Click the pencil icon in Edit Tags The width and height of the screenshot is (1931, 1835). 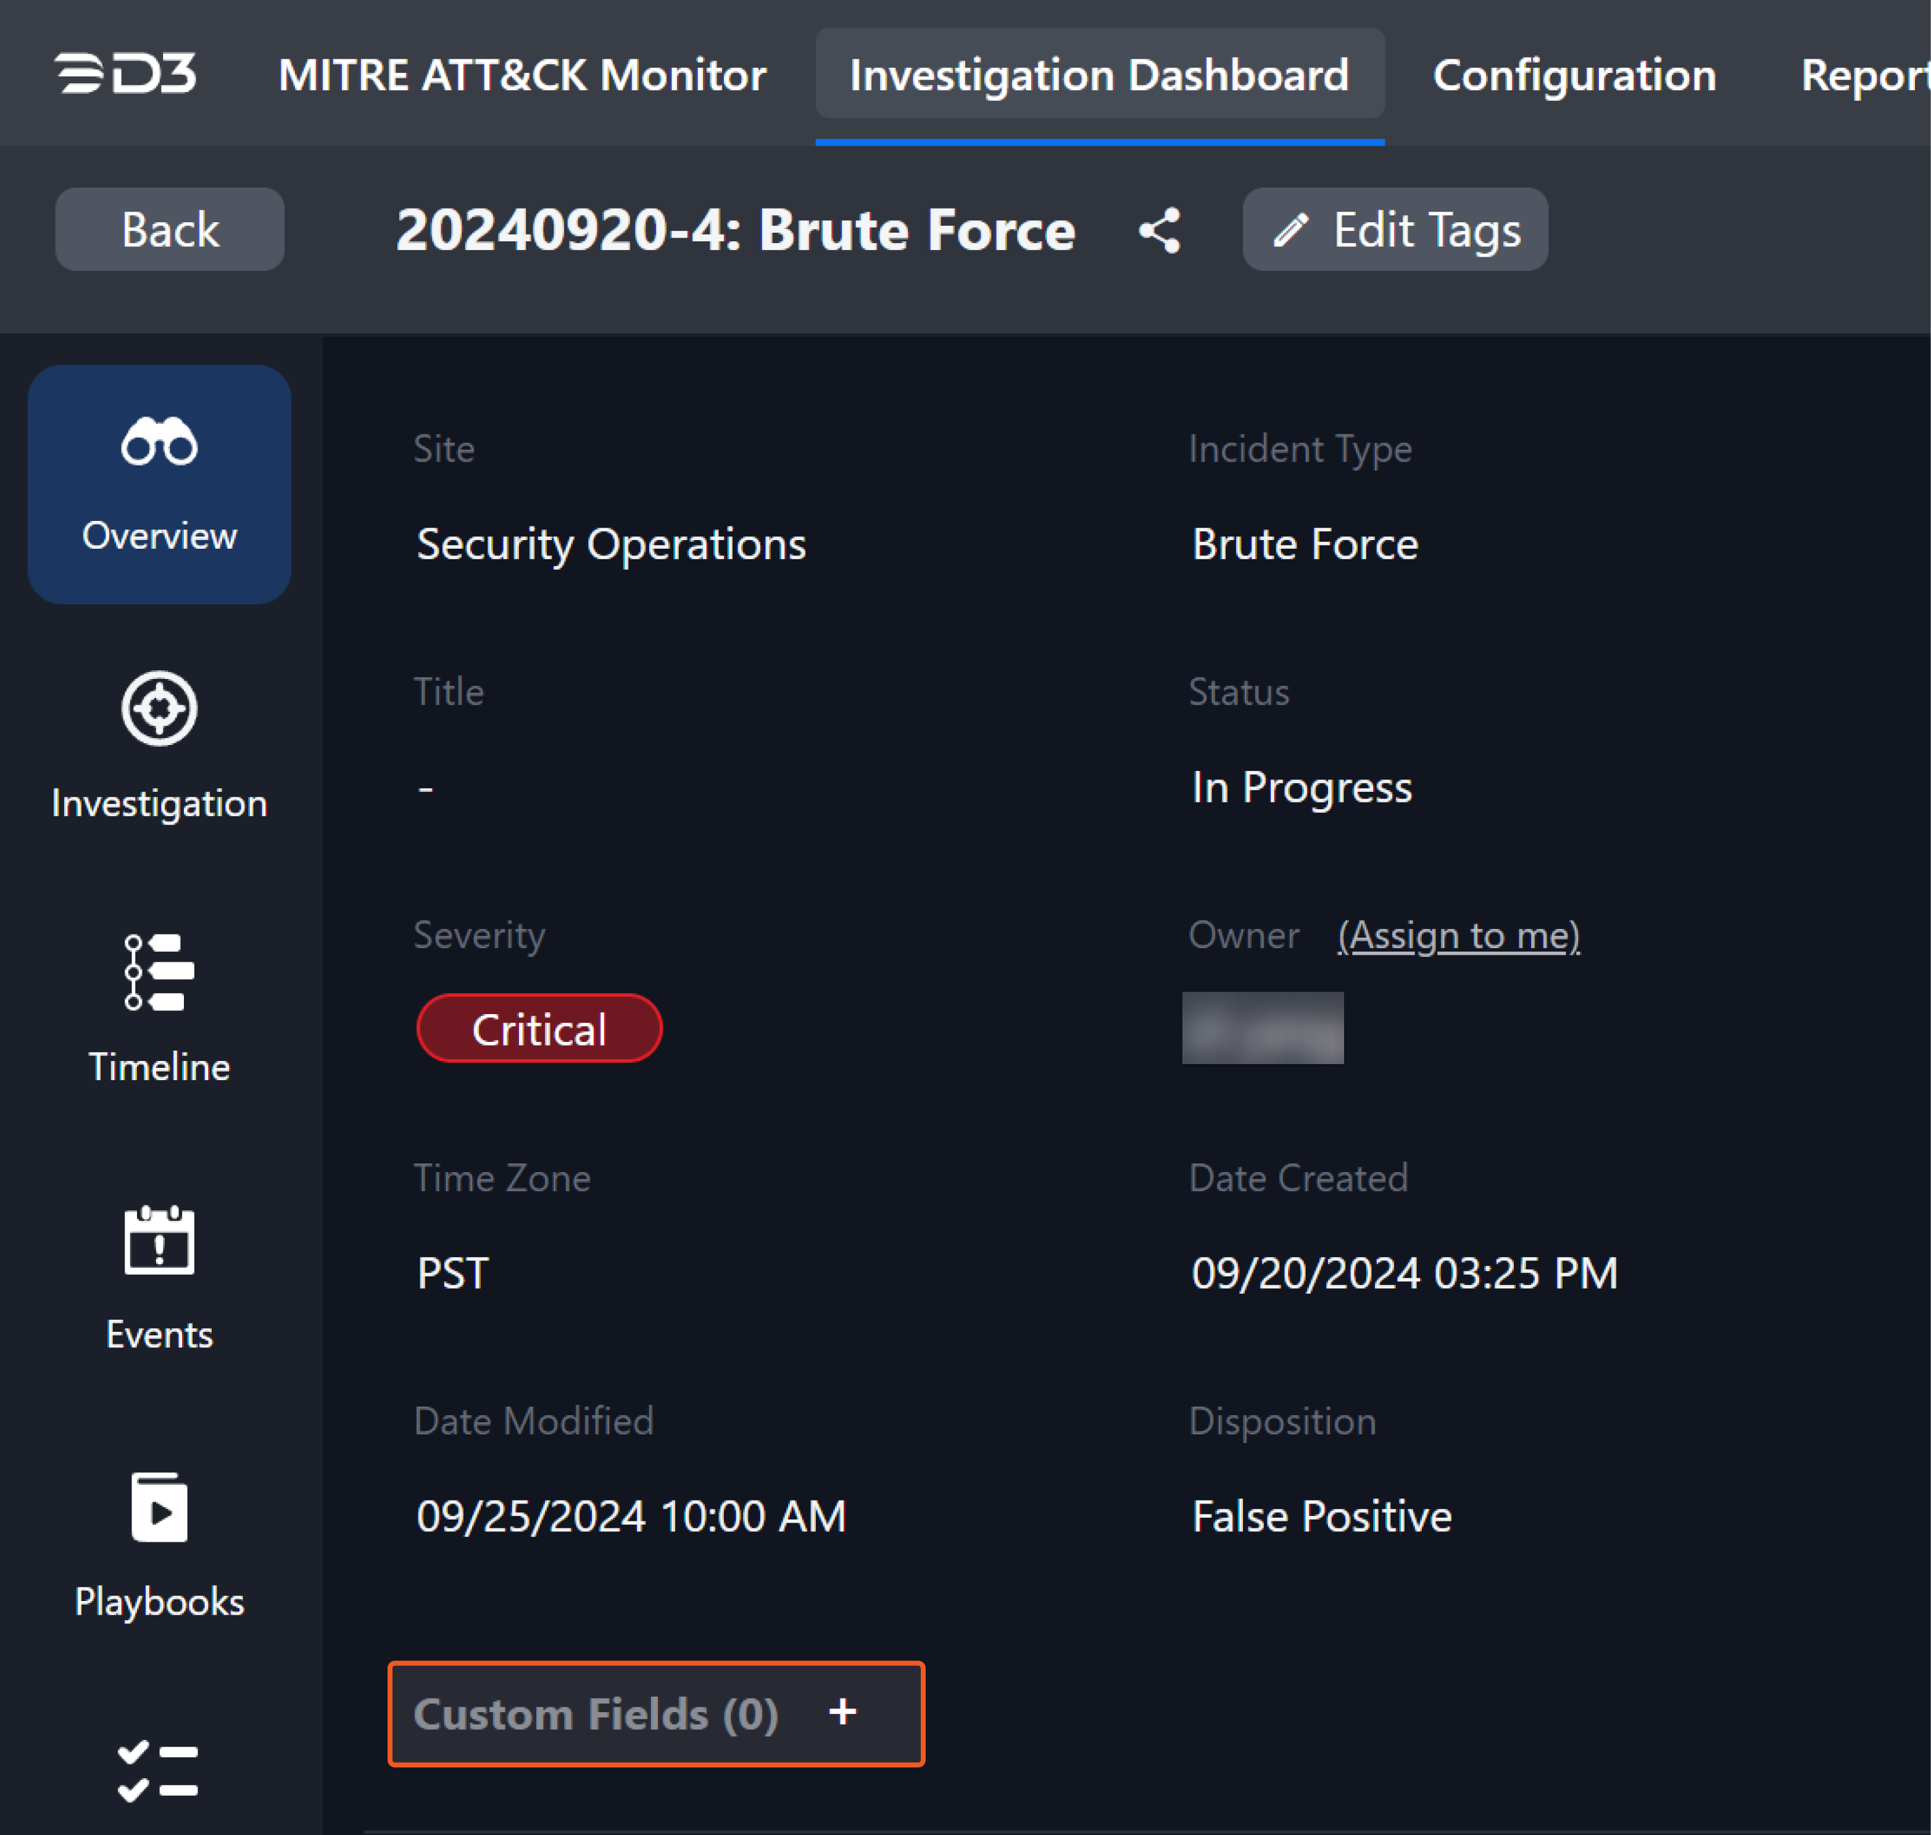click(1291, 231)
